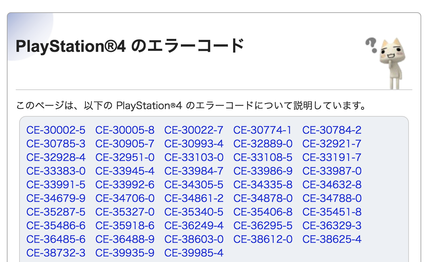View details for CE-34679-9
This screenshot has width=439, height=262.
56,198
